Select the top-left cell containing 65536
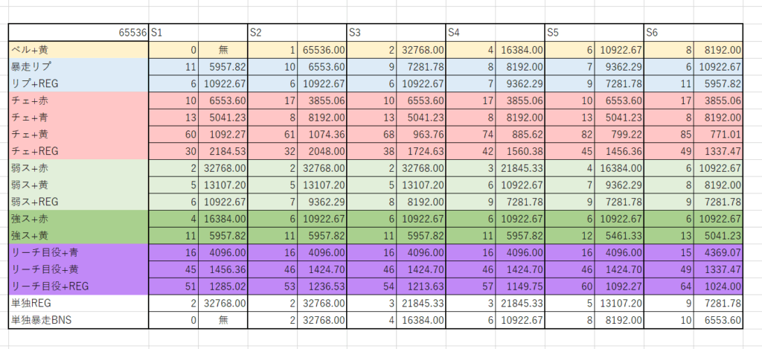Viewport: 762px width, 349px height. pyautogui.click(x=79, y=33)
